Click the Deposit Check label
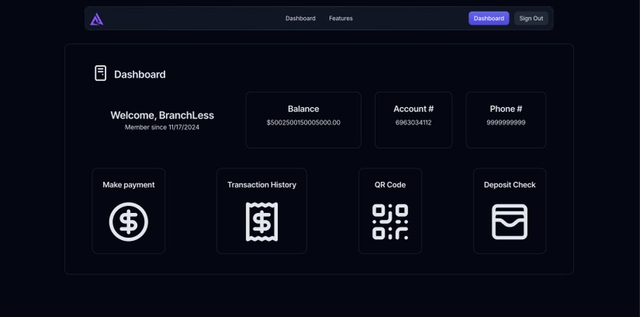Viewport: 640px width, 317px height. [510, 184]
